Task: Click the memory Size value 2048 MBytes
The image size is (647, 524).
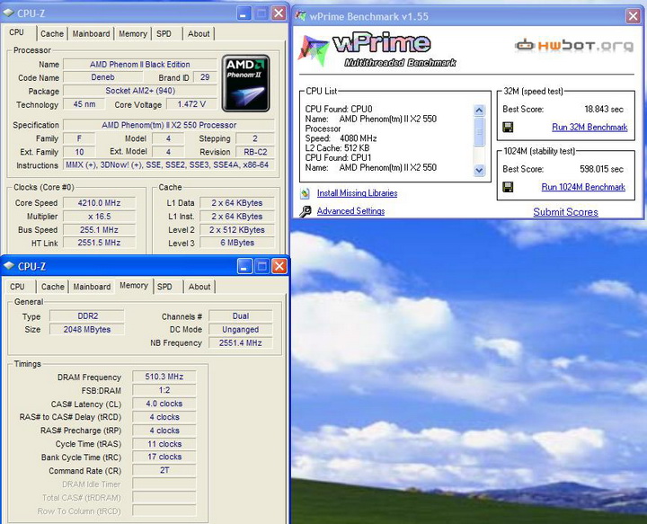Action: (x=87, y=329)
